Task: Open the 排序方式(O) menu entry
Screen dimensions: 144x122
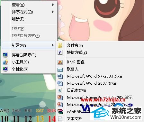Action: tap(29, 12)
